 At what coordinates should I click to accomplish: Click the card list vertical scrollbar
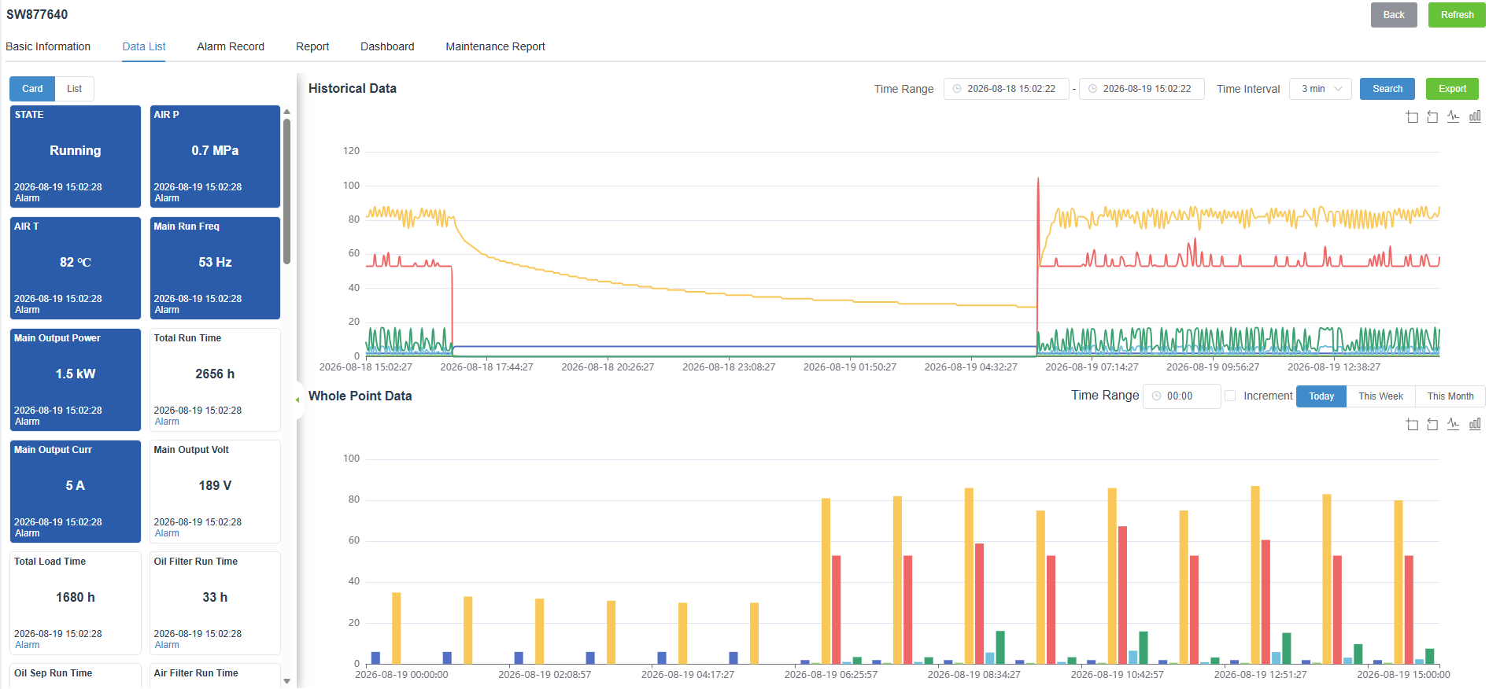coord(287,191)
